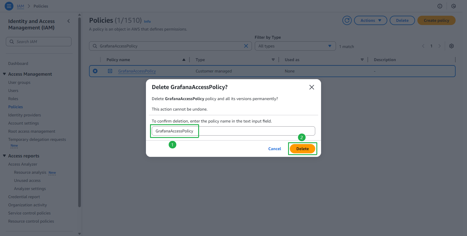
Task: Open the GrafanaAccessPolicy policy link
Action: tap(137, 71)
